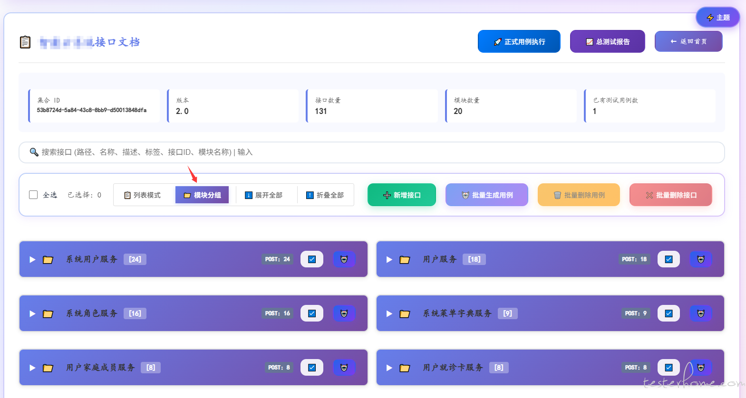Click folder icon beside 用户就诊卡服务
Viewport: 746px width, 398px height.
click(x=405, y=368)
